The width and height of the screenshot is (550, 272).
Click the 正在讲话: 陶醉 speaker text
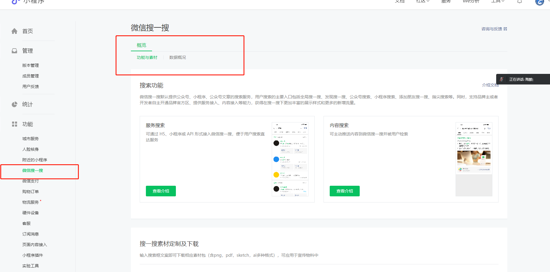[x=521, y=79]
